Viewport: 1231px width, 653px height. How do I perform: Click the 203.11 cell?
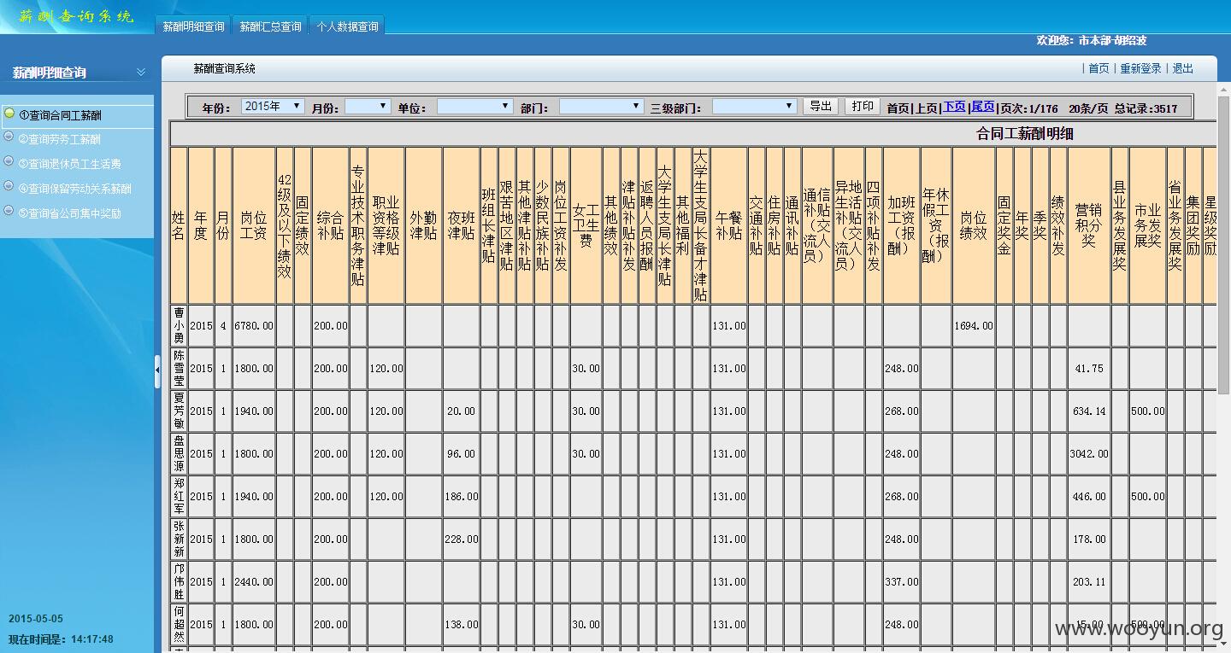point(1089,581)
